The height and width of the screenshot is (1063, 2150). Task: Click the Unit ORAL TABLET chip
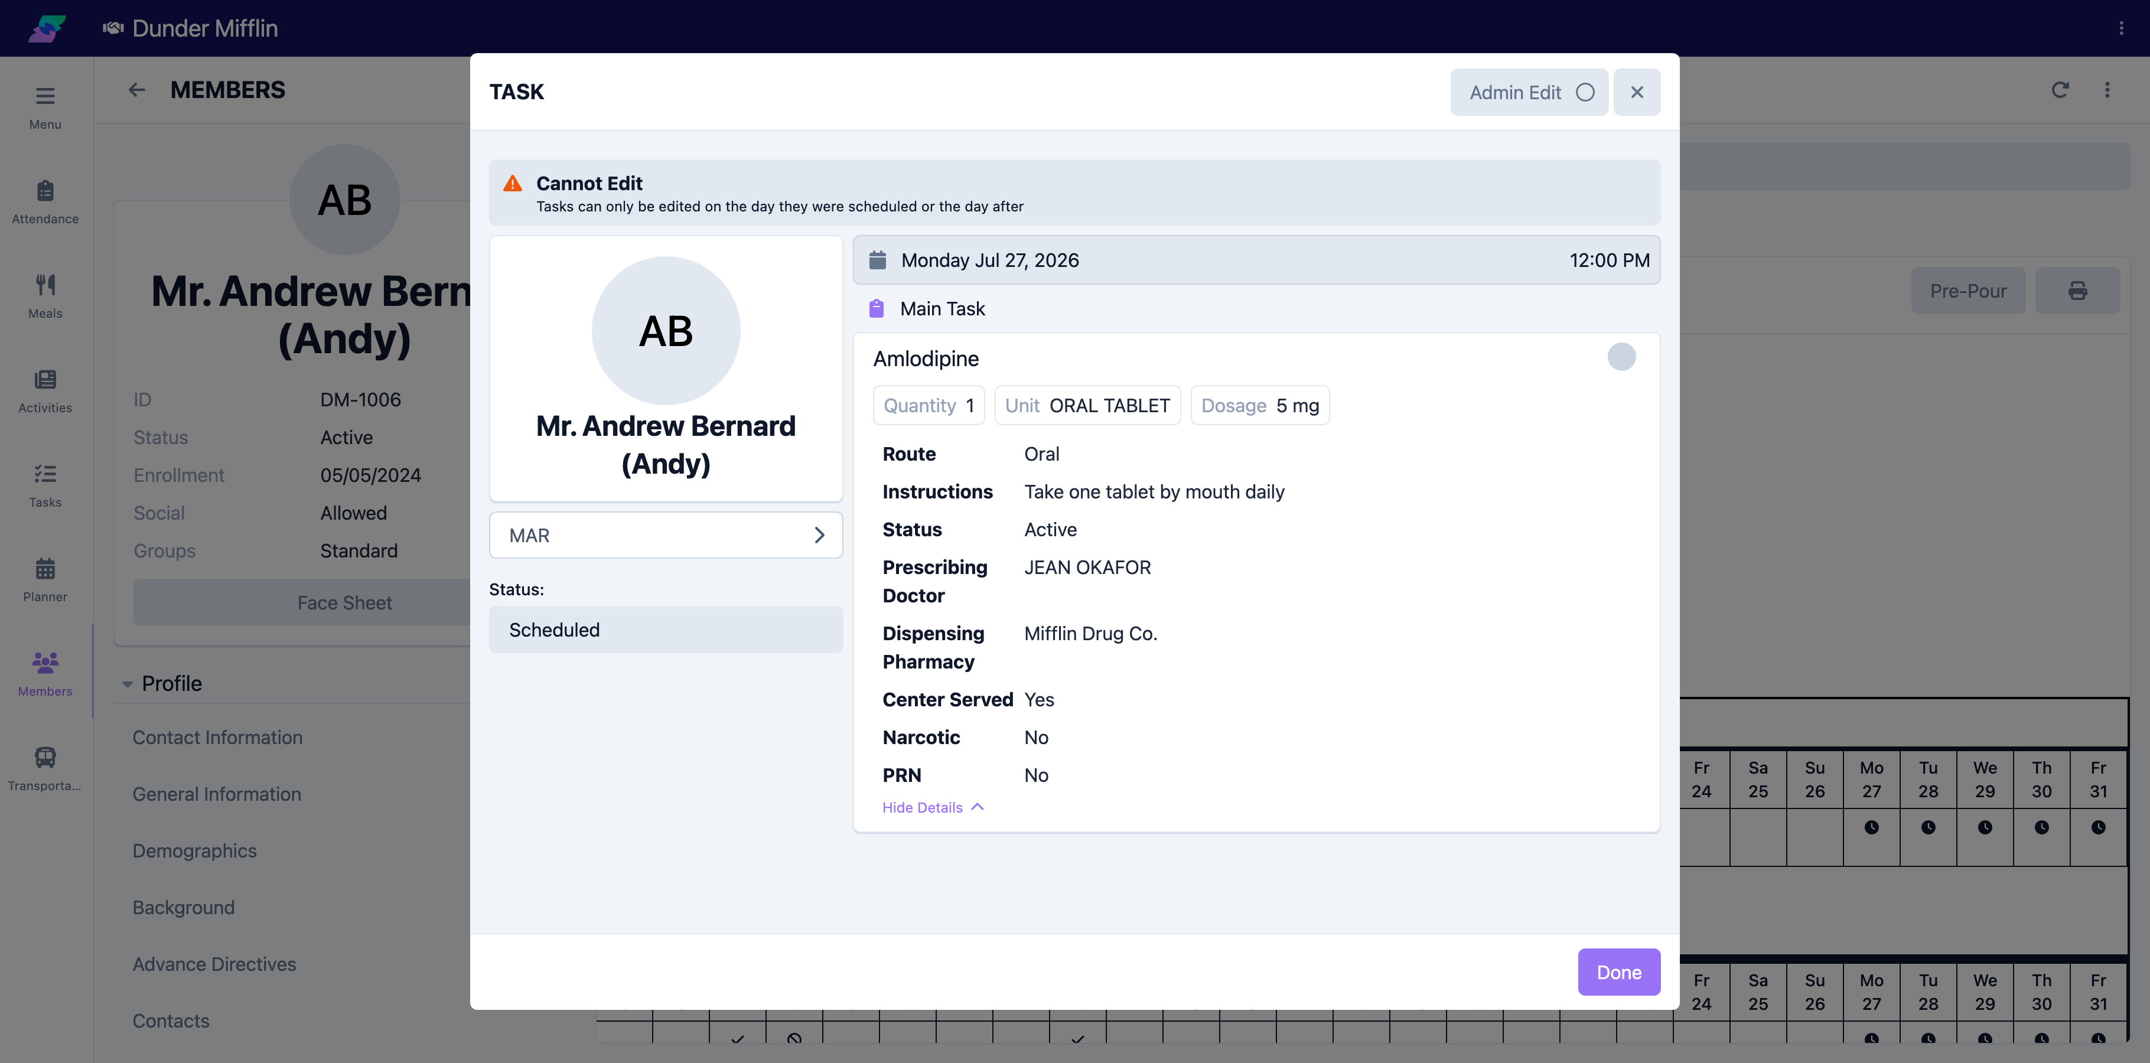pyautogui.click(x=1087, y=406)
